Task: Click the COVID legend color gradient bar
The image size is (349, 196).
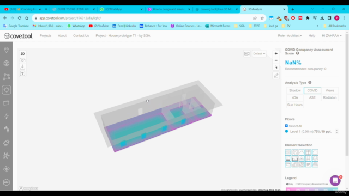Action: [311, 189]
